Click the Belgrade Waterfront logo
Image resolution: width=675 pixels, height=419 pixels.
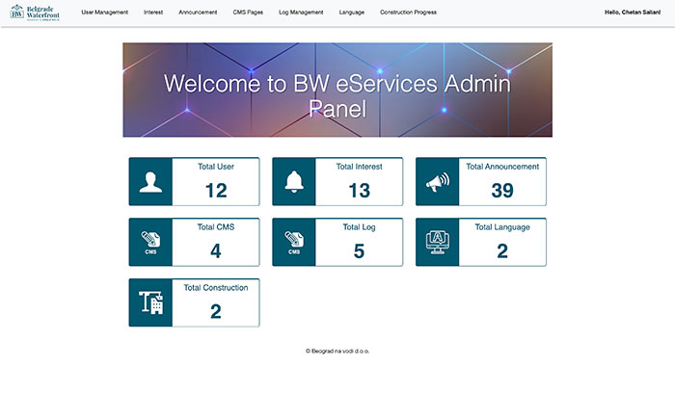[x=35, y=13]
